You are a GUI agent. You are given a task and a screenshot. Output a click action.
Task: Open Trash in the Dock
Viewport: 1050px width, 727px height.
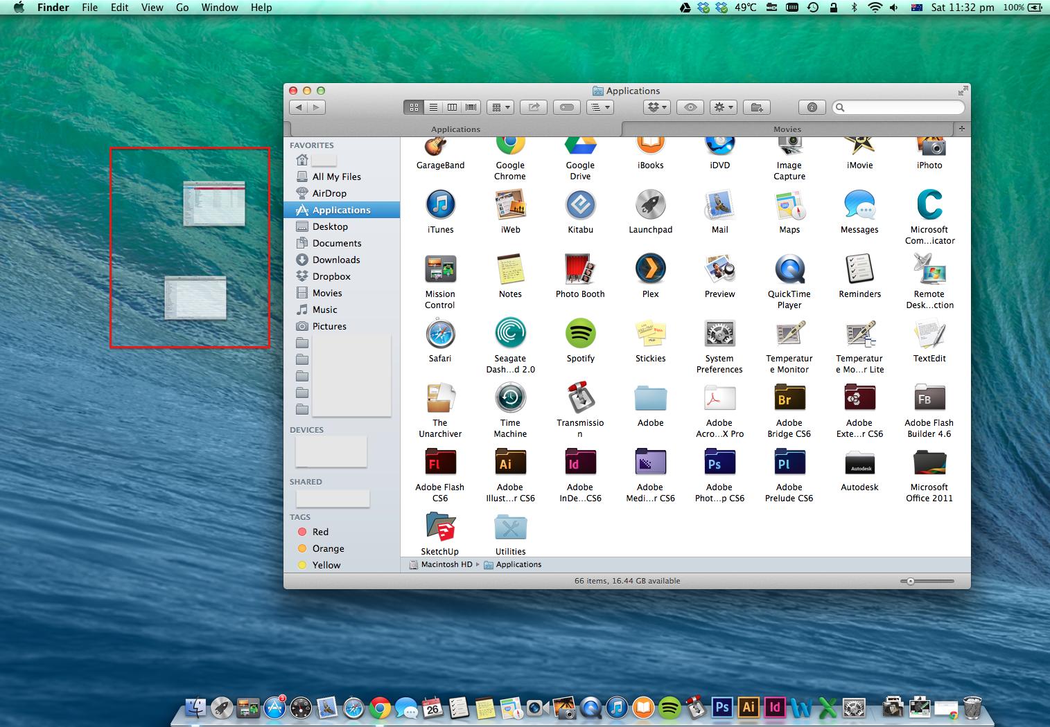(972, 707)
